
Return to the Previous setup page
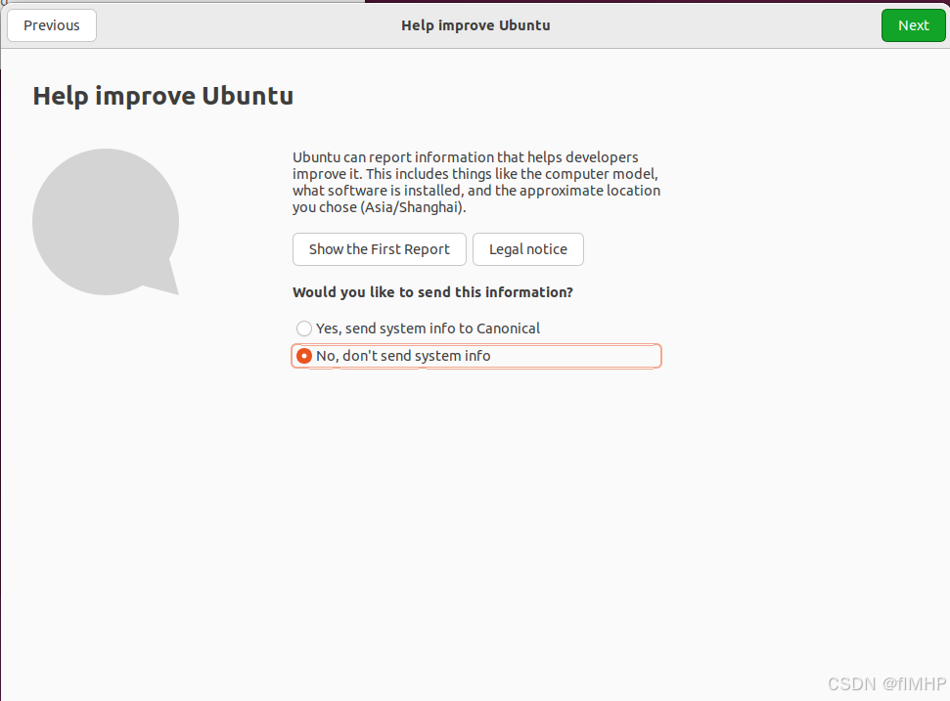click(x=52, y=25)
